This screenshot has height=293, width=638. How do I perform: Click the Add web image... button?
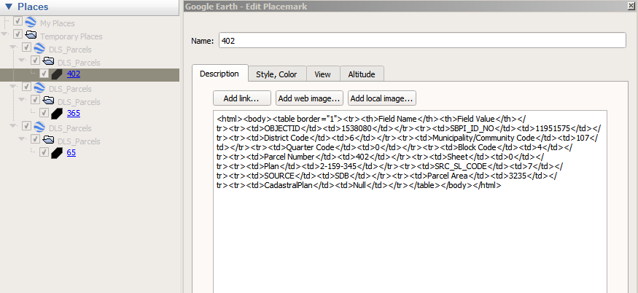tap(309, 98)
